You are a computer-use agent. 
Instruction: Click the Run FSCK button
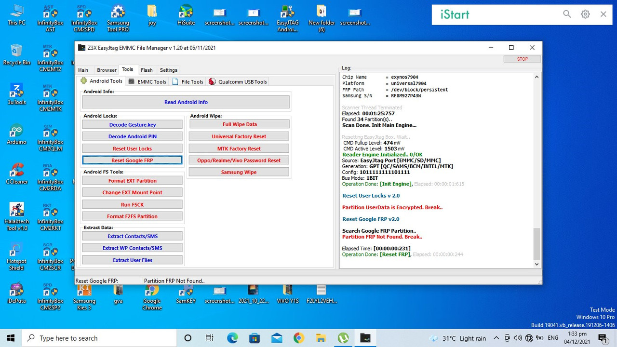point(133,204)
